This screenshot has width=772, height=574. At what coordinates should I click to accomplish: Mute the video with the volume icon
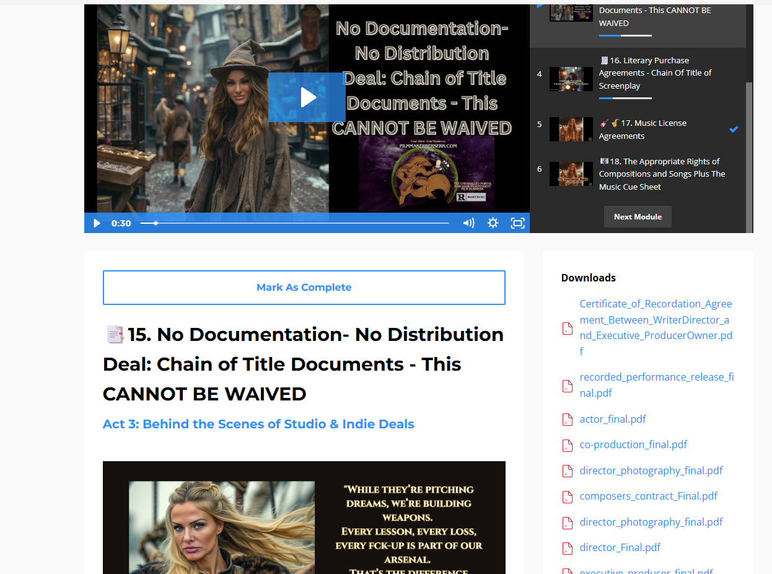tap(468, 223)
